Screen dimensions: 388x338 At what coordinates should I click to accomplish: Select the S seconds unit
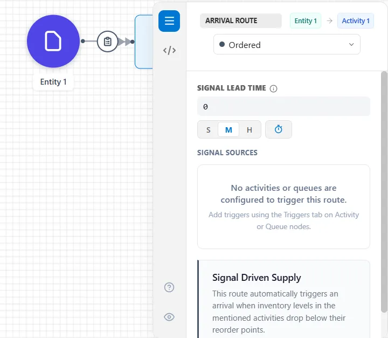click(209, 130)
